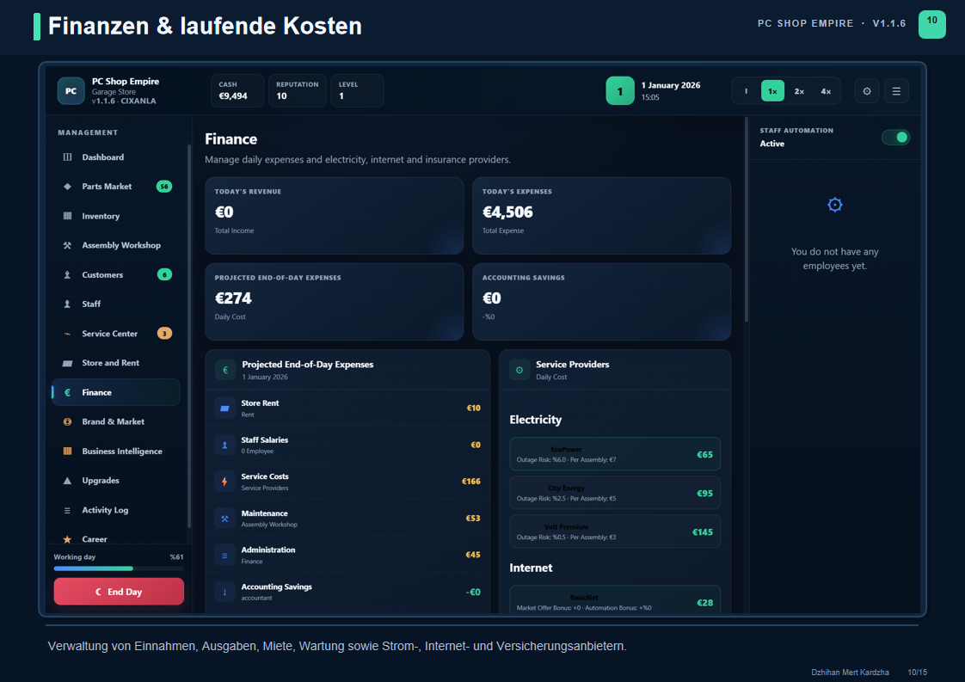
Task: Click the Store Rent row icon
Action: 224,409
